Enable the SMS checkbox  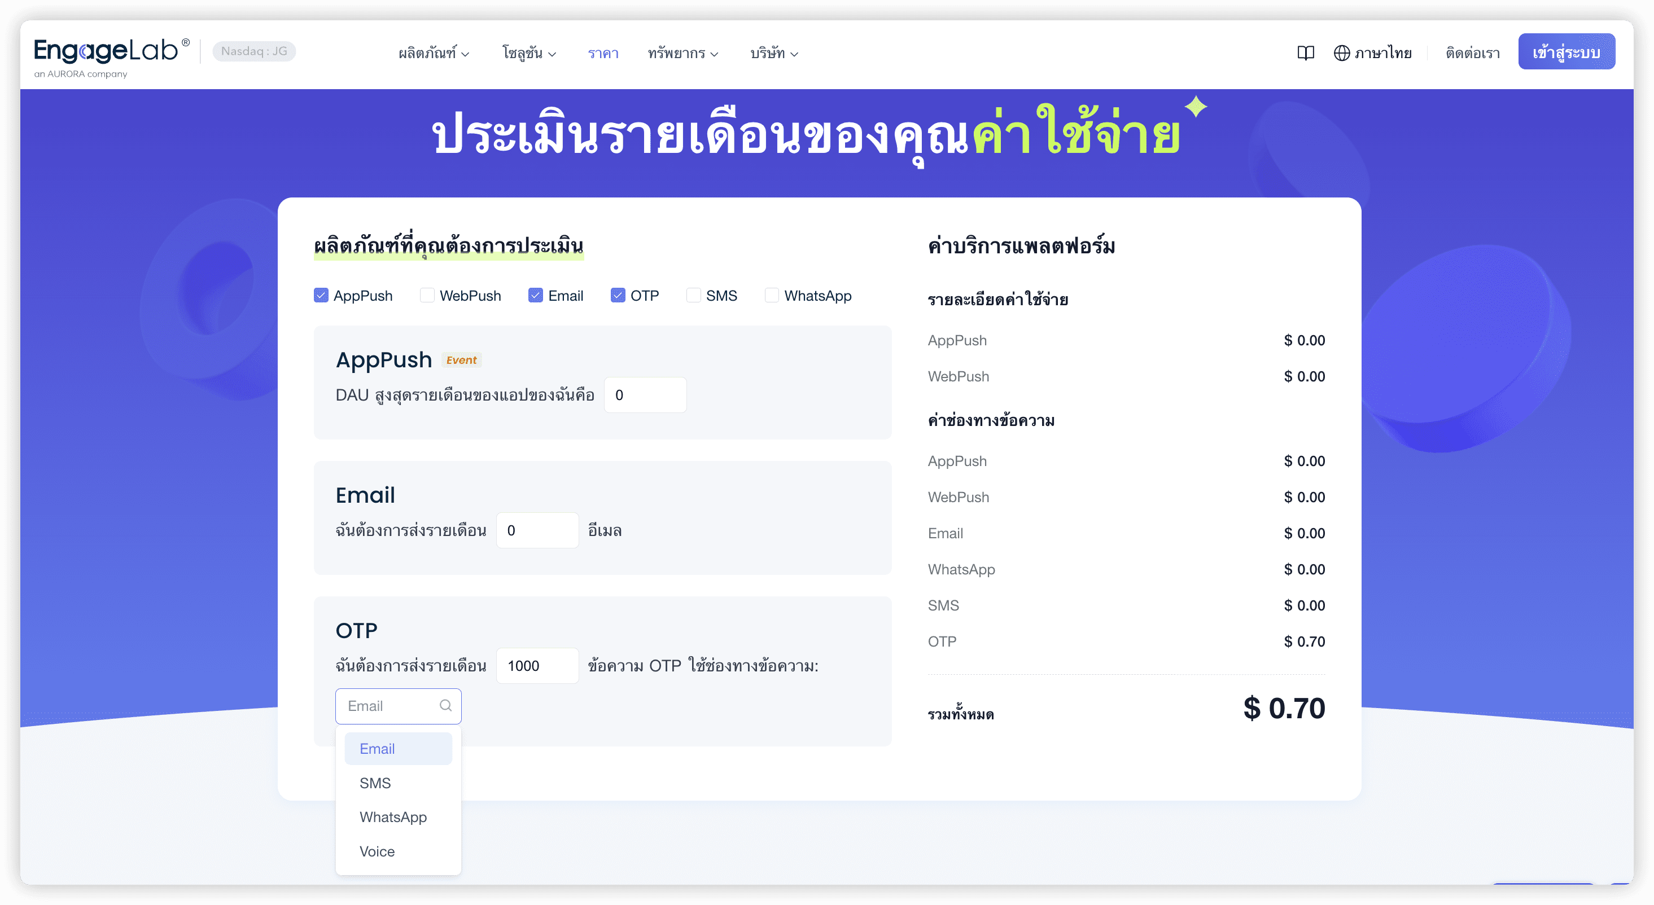pos(693,295)
